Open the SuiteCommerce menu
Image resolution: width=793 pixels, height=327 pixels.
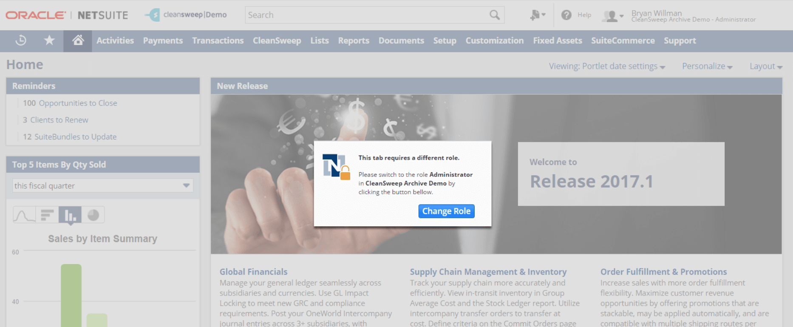[x=623, y=40]
